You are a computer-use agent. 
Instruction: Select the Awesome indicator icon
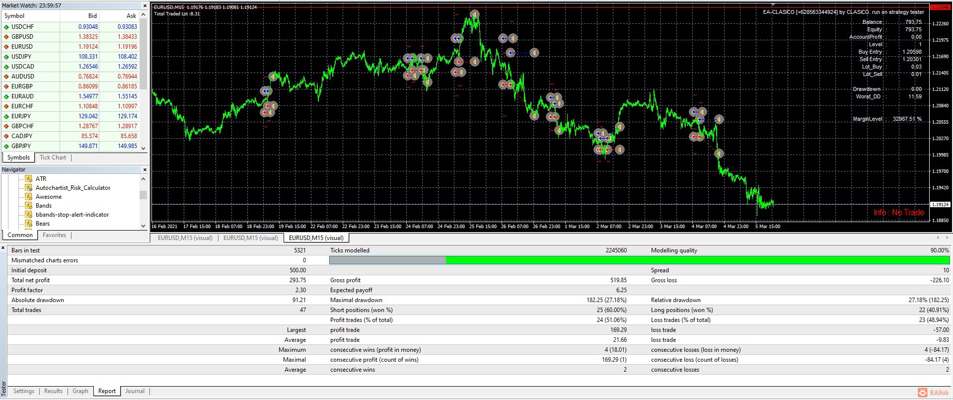(x=29, y=197)
